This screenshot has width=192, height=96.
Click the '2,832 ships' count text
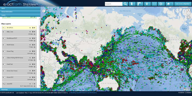30,54
